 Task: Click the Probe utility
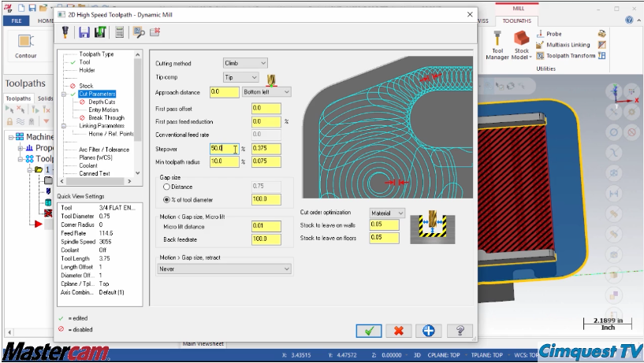coord(549,34)
